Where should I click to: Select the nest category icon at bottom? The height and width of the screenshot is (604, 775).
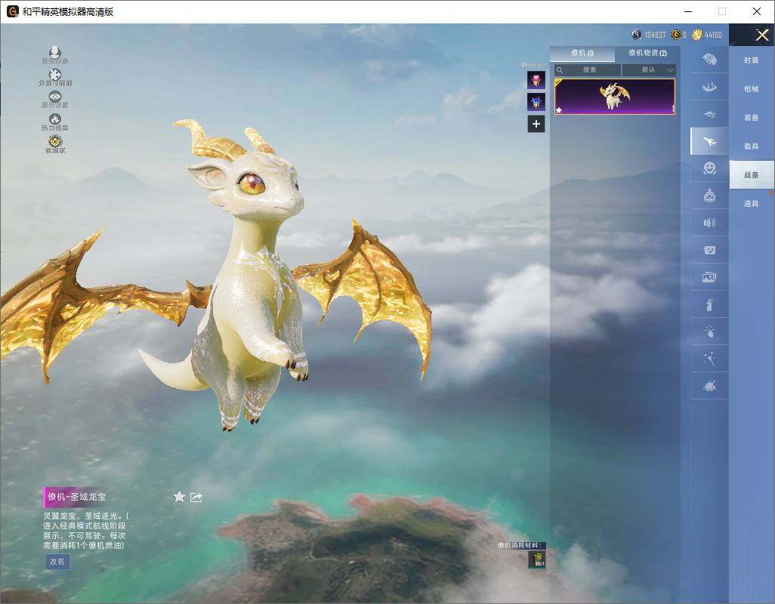pos(710,386)
